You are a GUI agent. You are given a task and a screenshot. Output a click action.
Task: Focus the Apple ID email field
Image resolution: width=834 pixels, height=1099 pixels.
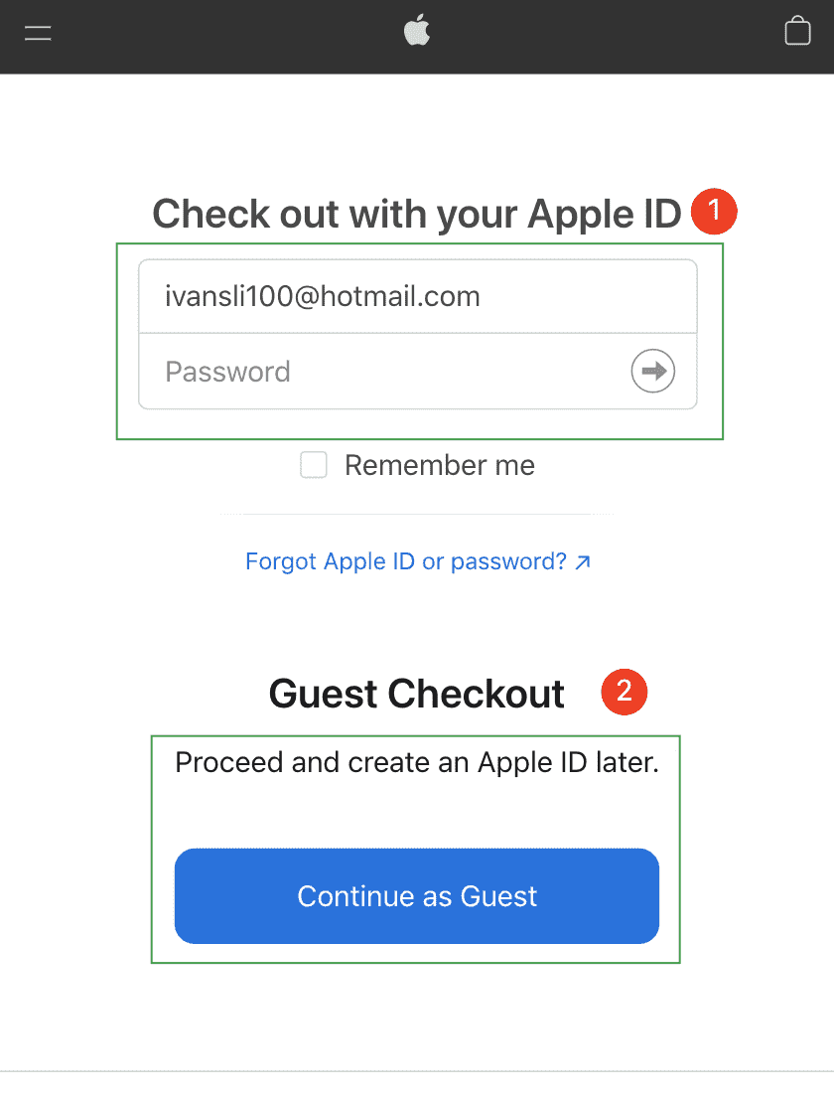click(418, 296)
